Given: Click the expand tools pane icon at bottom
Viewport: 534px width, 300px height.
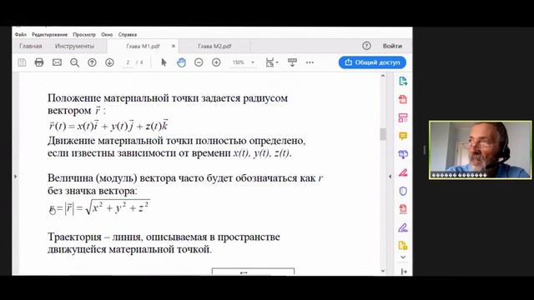Looking at the screenshot, I should coord(404,271).
